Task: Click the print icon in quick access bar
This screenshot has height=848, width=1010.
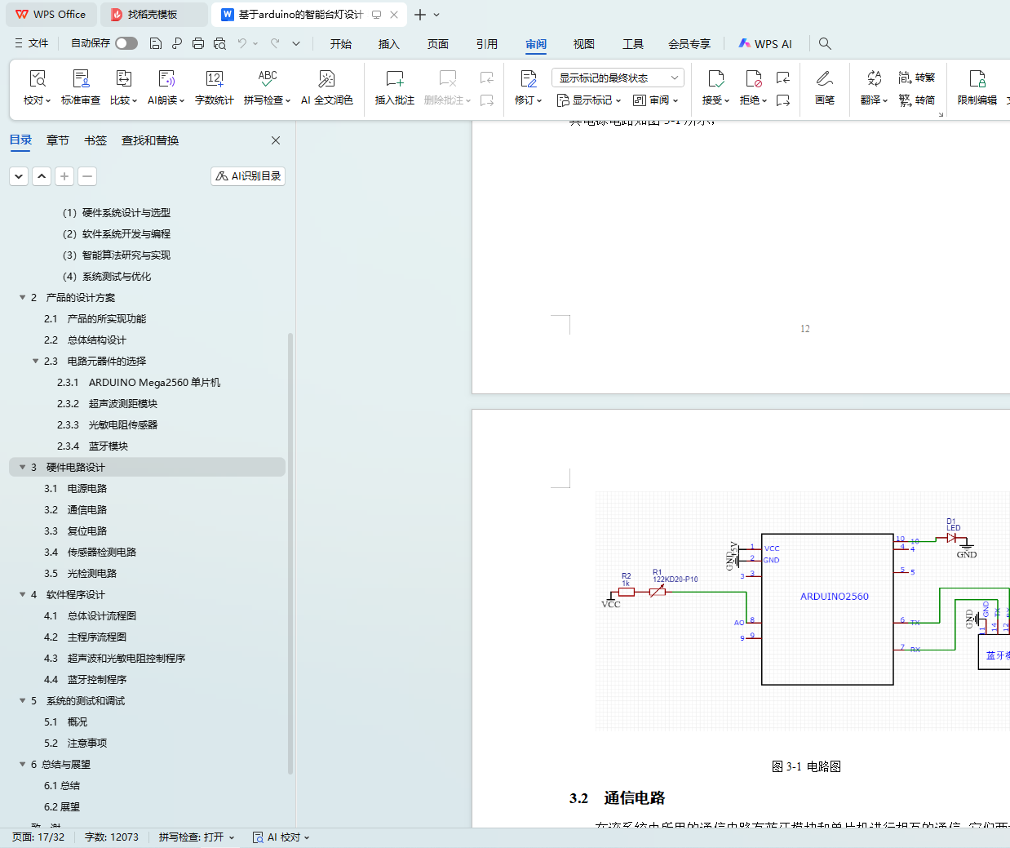Action: click(x=198, y=43)
